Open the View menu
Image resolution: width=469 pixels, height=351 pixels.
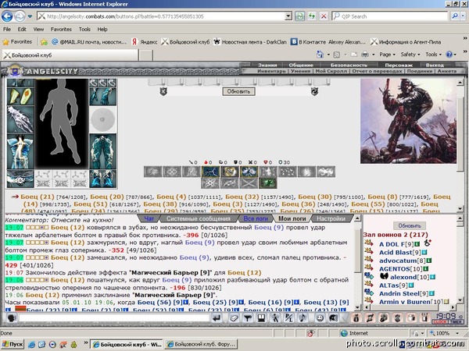[38, 30]
